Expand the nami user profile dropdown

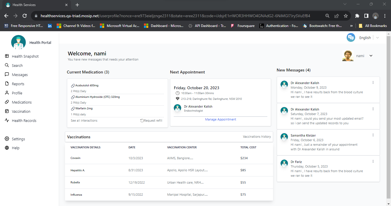(371, 56)
